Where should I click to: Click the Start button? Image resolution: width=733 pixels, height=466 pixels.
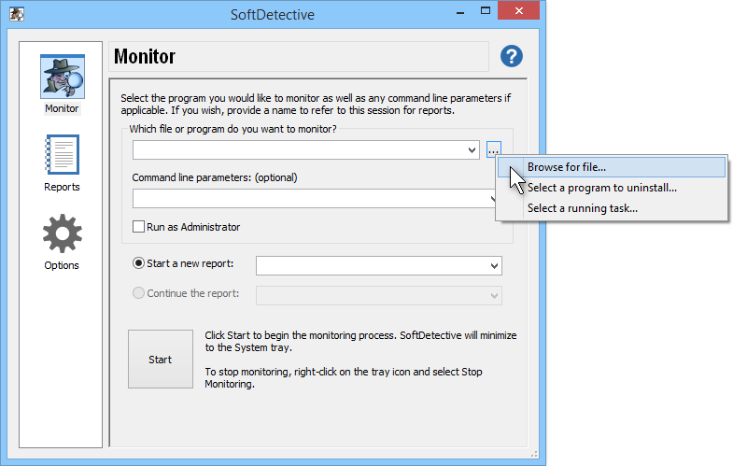click(161, 359)
